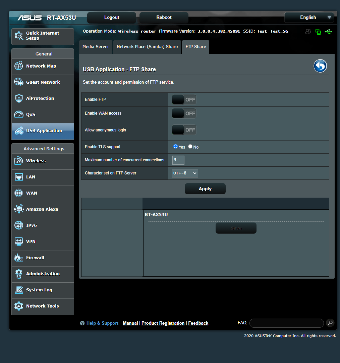Click the Help & Support question icon
340x363 pixels.
point(82,323)
